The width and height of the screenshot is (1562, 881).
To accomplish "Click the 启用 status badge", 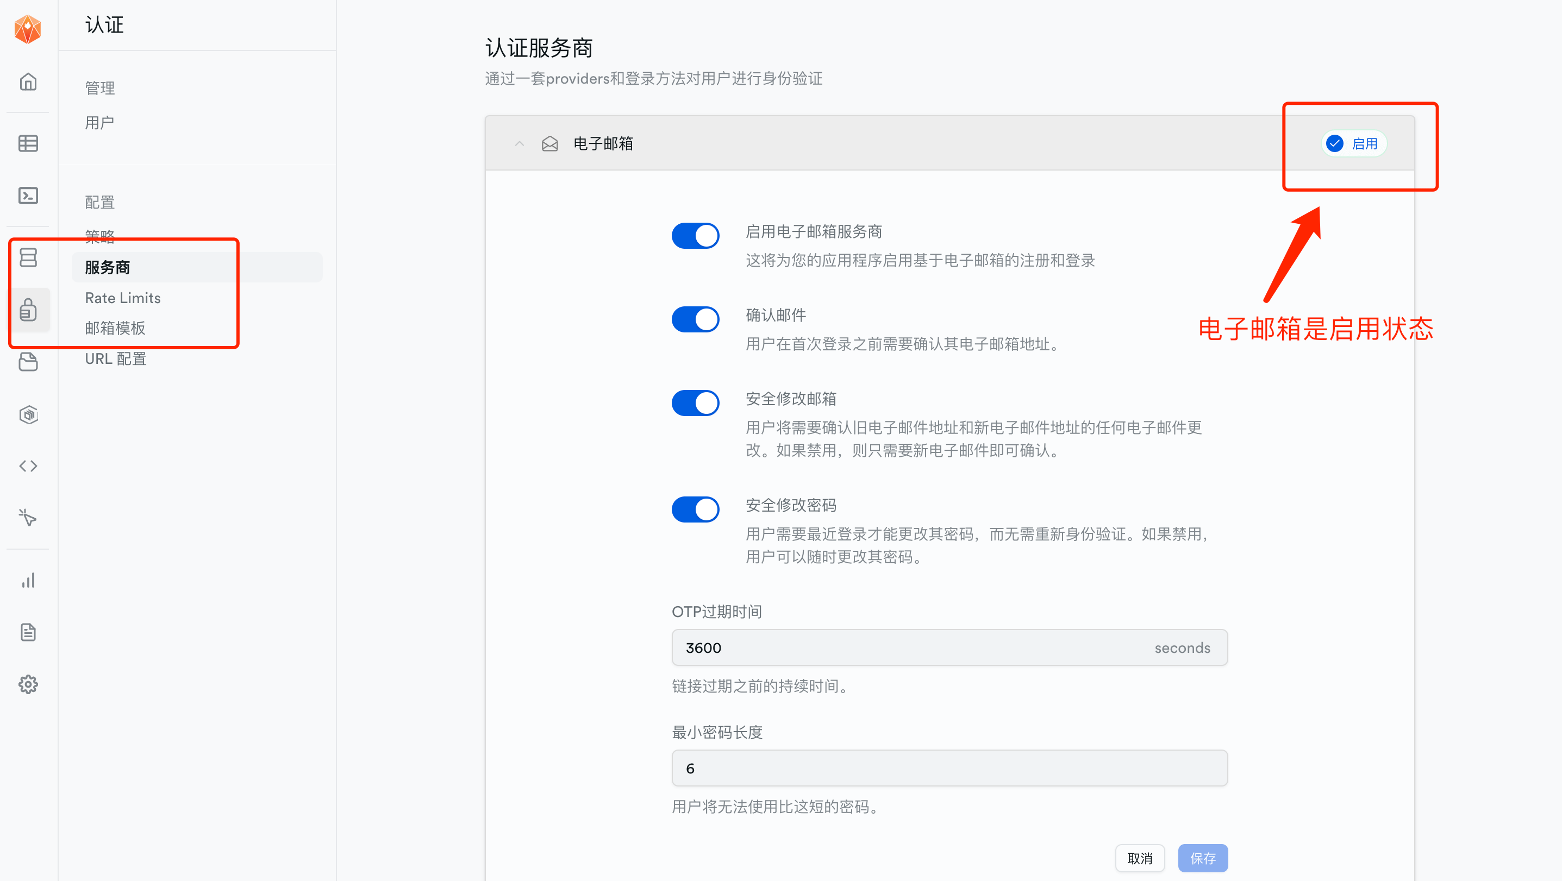I will [1353, 143].
